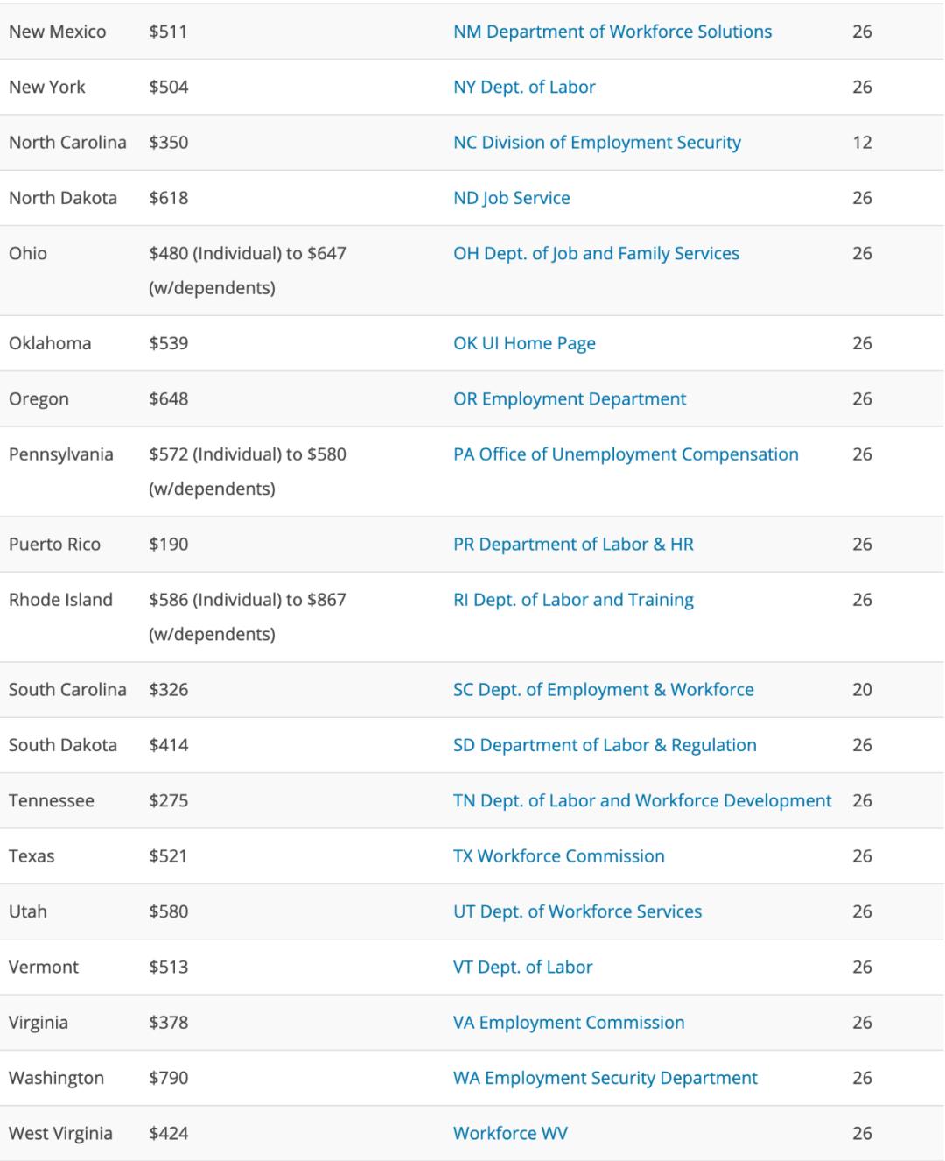Open the VA Employment Commission link

point(569,1022)
